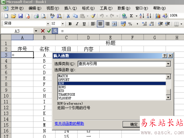Click the Paste clipboard icon
Image resolution: width=184 pixels, height=138 pixels.
click(x=82, y=16)
